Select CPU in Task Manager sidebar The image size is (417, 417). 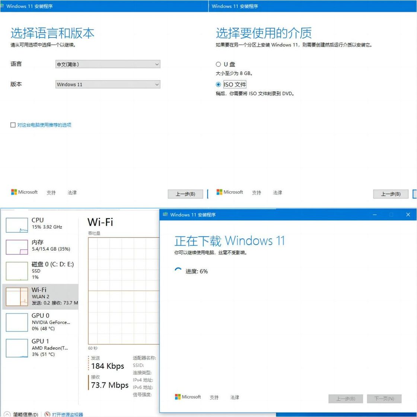click(41, 225)
